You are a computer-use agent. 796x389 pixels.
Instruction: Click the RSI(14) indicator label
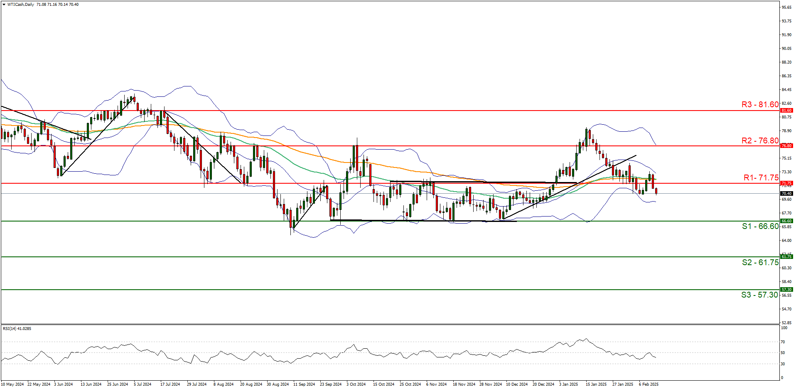17,329
